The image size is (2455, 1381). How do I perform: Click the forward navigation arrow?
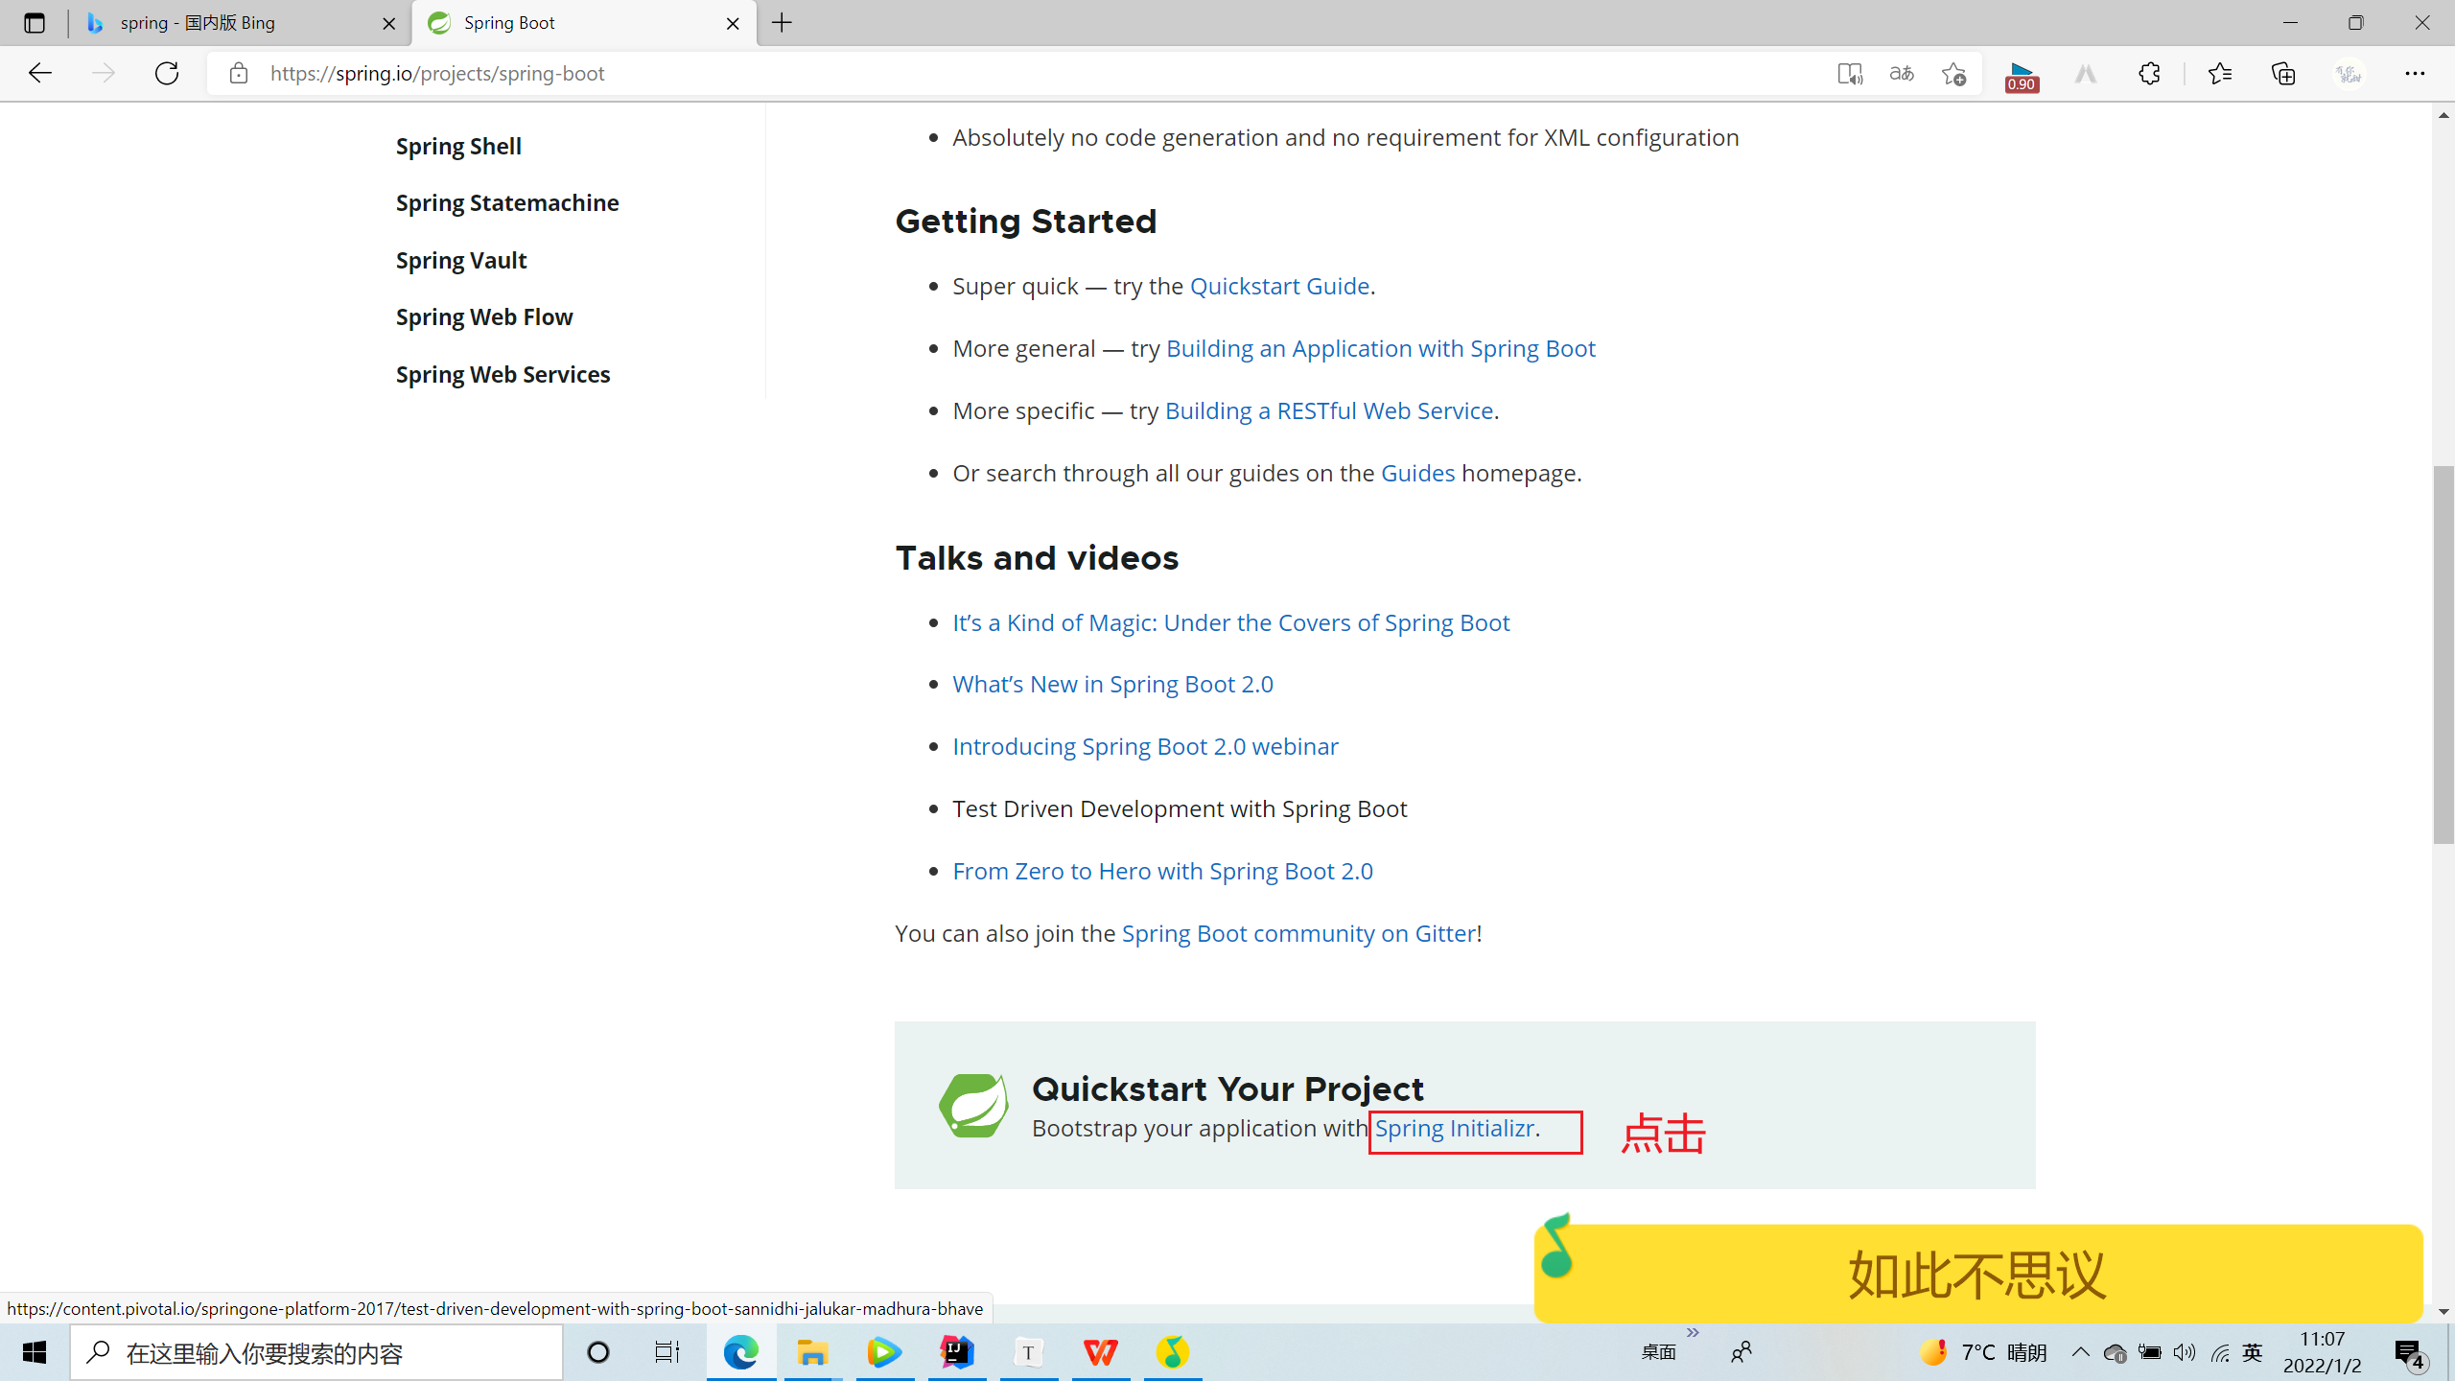coord(104,73)
